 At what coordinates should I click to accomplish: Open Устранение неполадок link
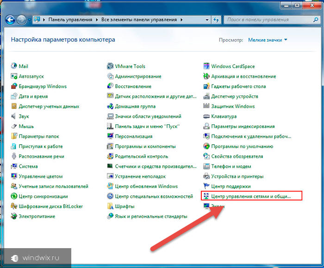coord(140,176)
